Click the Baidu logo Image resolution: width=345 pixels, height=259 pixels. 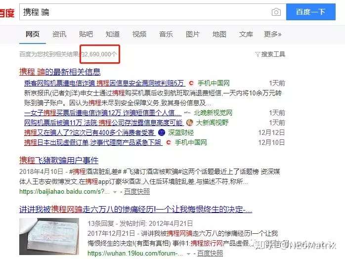click(x=7, y=12)
